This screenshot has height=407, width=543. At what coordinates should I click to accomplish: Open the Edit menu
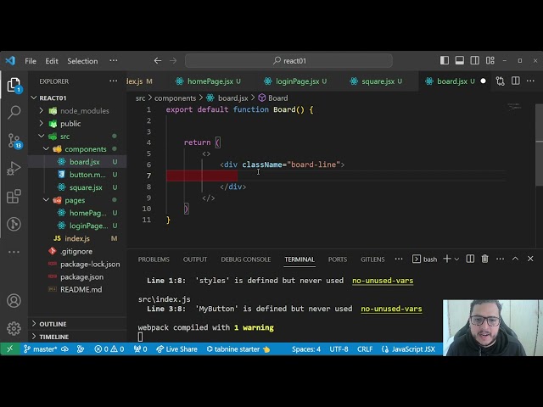coord(52,61)
